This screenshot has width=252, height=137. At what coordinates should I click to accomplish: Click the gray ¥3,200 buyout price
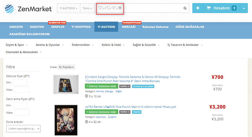[x=217, y=119]
